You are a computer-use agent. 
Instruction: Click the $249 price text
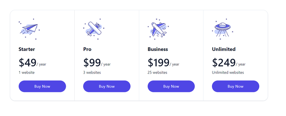[224, 63]
